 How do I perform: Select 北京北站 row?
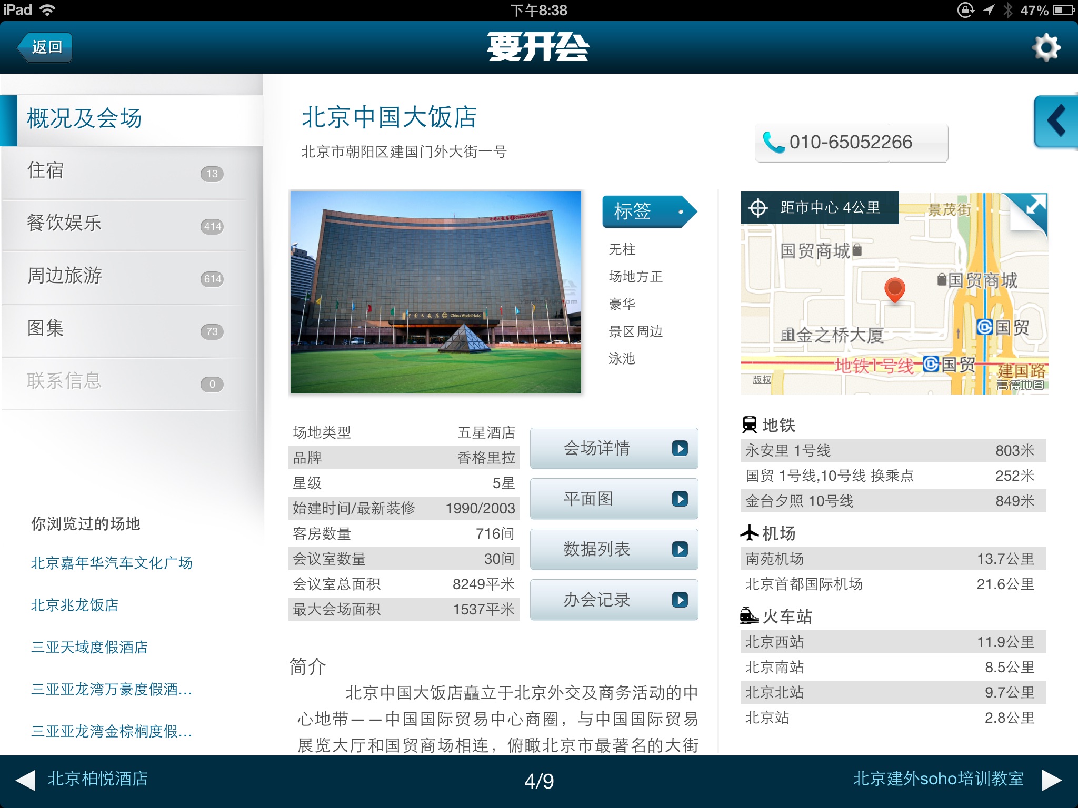(x=893, y=692)
